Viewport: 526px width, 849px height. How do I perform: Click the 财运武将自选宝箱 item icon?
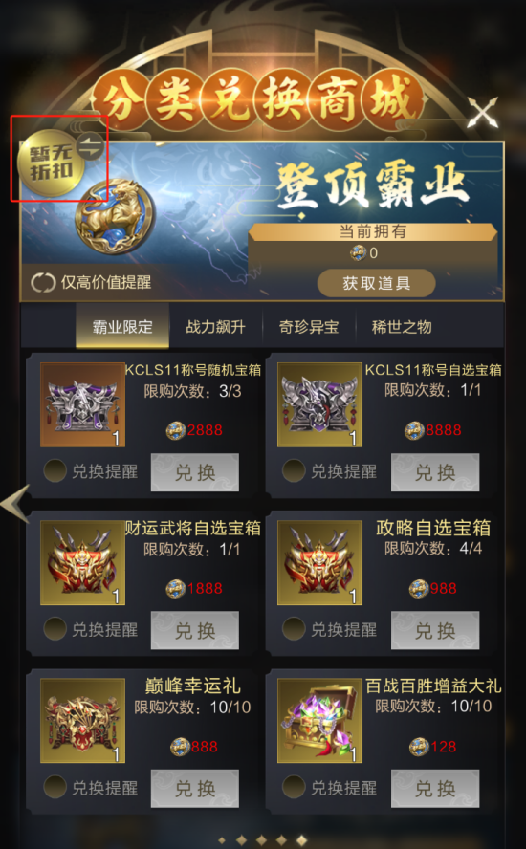coord(83,562)
